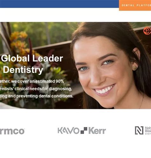Viewport: 151px width, 158px height.
Task: Click the "preventing dental conditions" line
Action: [x=45, y=96]
